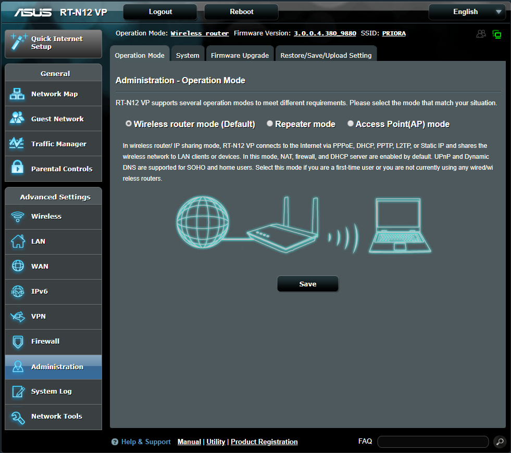Open Guest Network menu item
The image size is (511, 453).
(x=54, y=119)
